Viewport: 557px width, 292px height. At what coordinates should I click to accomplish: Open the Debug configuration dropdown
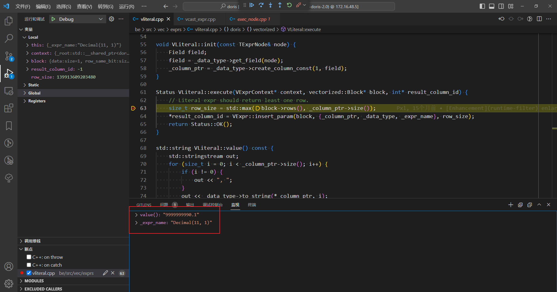point(100,19)
